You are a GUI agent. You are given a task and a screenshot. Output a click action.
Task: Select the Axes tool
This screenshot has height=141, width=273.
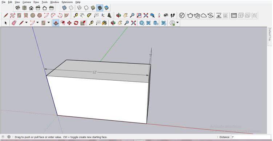coord(103,16)
